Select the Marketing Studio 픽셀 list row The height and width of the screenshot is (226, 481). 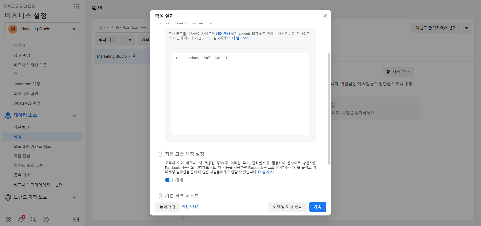pos(122,56)
